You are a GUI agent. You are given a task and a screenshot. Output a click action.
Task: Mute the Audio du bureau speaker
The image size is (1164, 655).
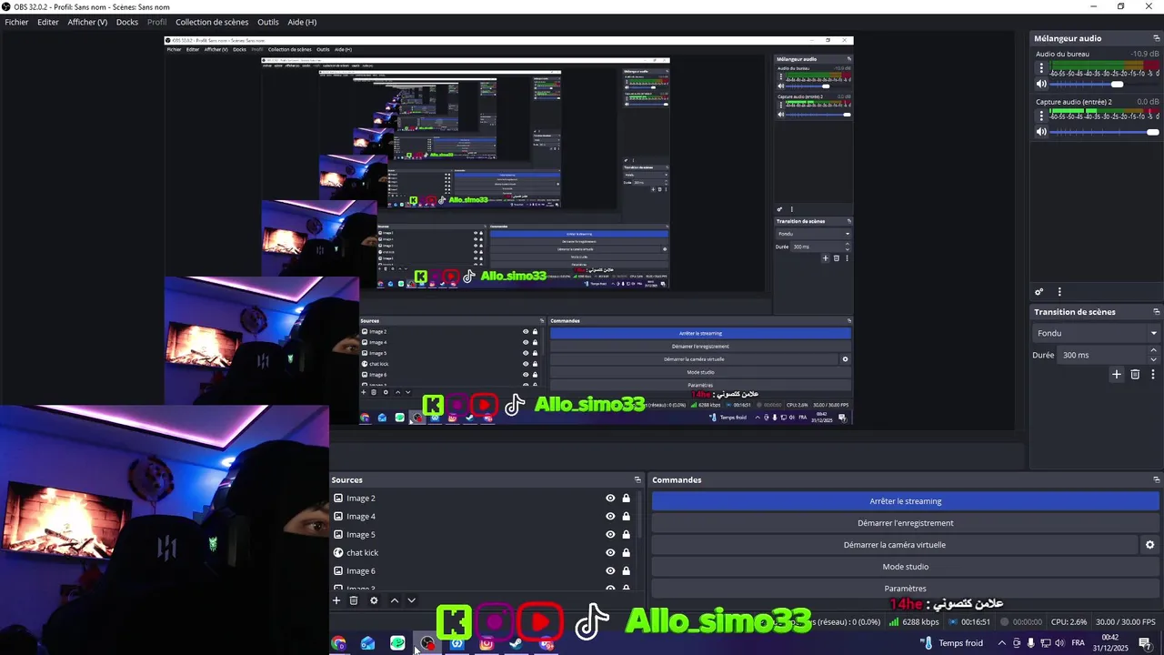pos(1041,84)
